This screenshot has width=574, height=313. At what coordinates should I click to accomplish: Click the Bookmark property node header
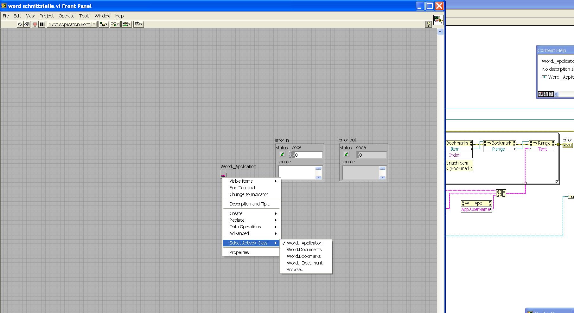tap(499, 143)
